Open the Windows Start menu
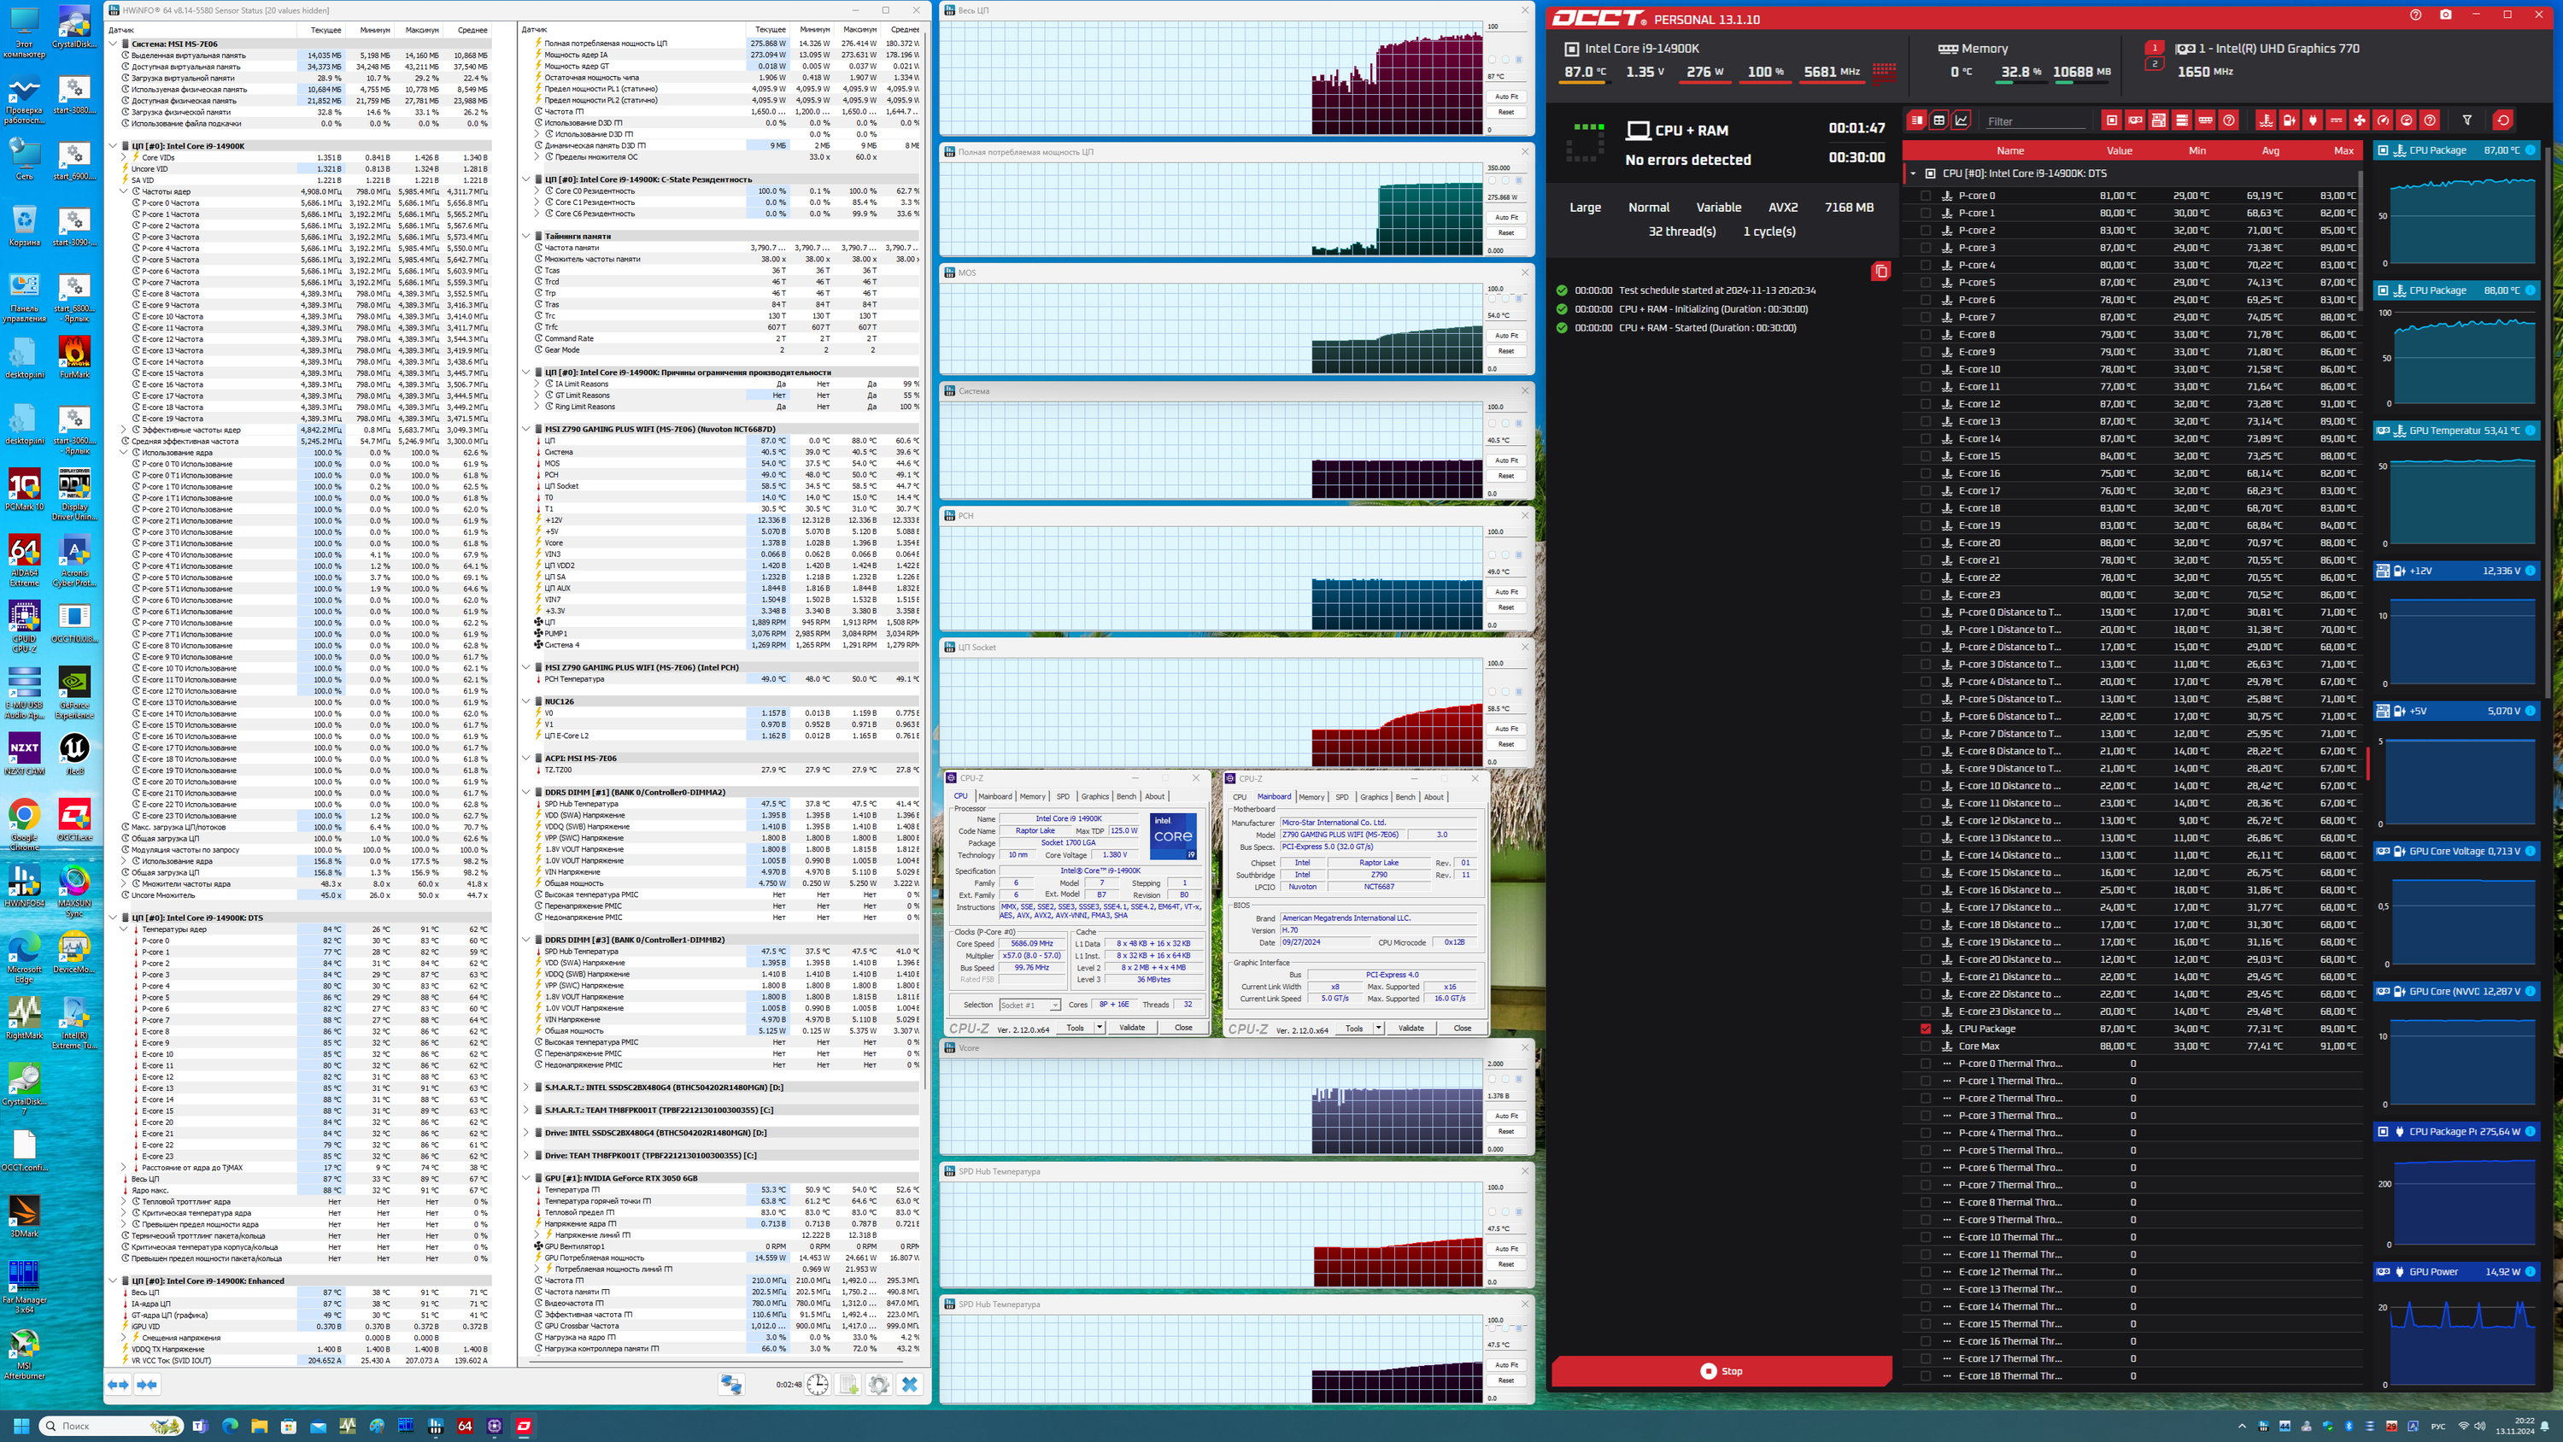The image size is (2563, 1442). [x=21, y=1426]
